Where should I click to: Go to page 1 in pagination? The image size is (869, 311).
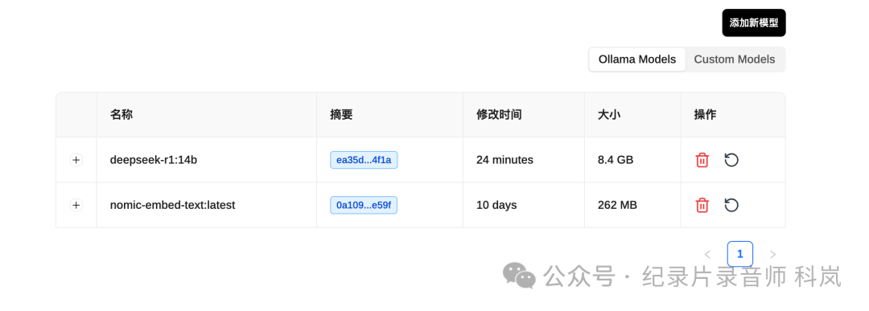pyautogui.click(x=740, y=255)
